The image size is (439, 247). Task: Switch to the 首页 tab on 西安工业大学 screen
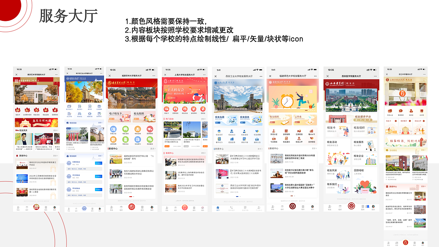pyautogui.click(x=217, y=208)
